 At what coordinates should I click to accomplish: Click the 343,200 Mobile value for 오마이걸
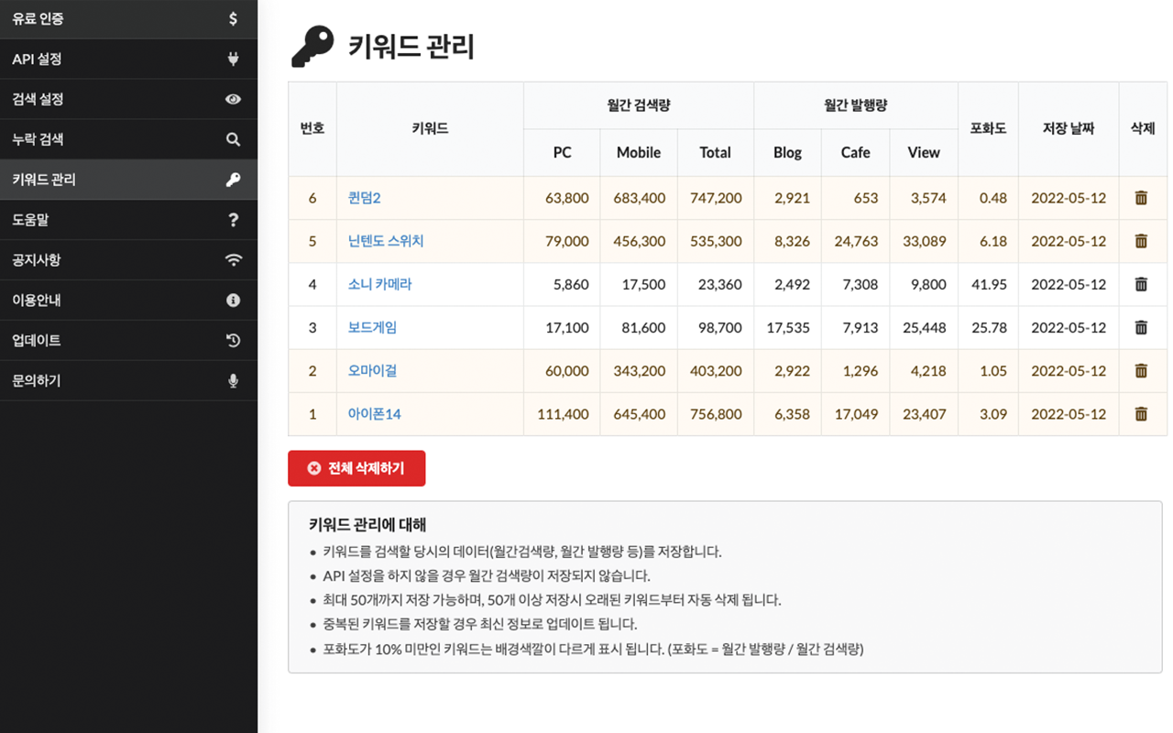click(639, 371)
